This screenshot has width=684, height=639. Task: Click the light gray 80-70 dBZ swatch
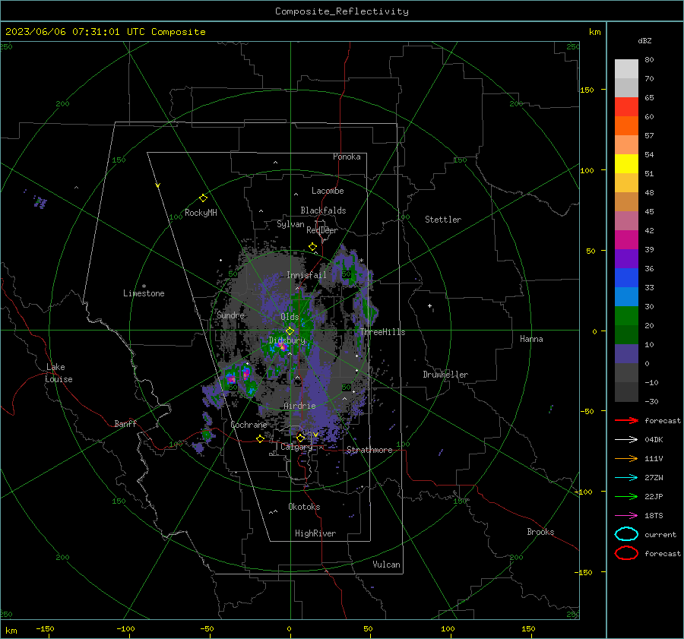coord(626,69)
